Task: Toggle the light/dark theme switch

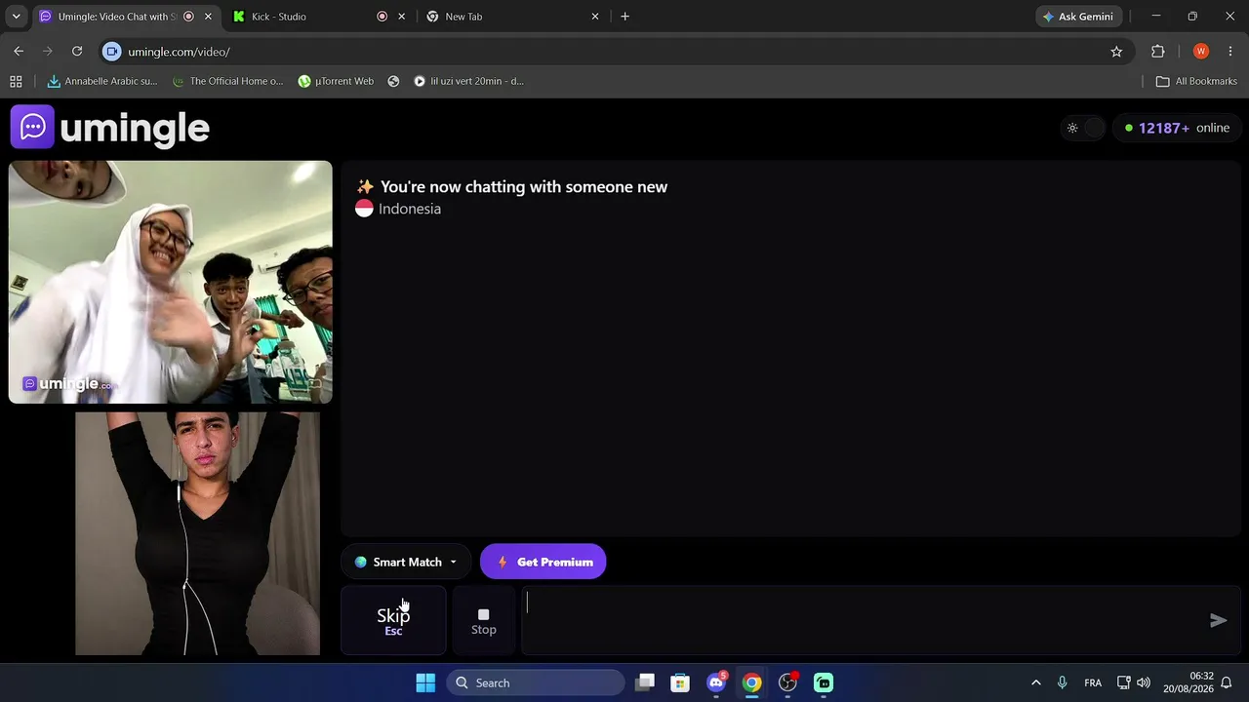Action: pyautogui.click(x=1083, y=128)
